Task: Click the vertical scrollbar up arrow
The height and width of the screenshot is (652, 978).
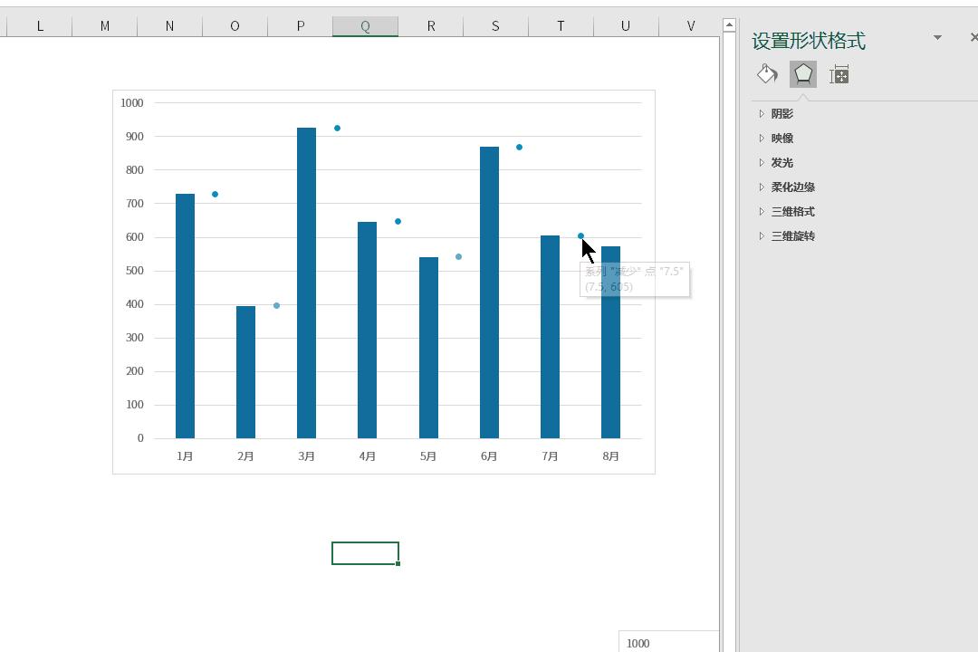Action: tap(729, 24)
